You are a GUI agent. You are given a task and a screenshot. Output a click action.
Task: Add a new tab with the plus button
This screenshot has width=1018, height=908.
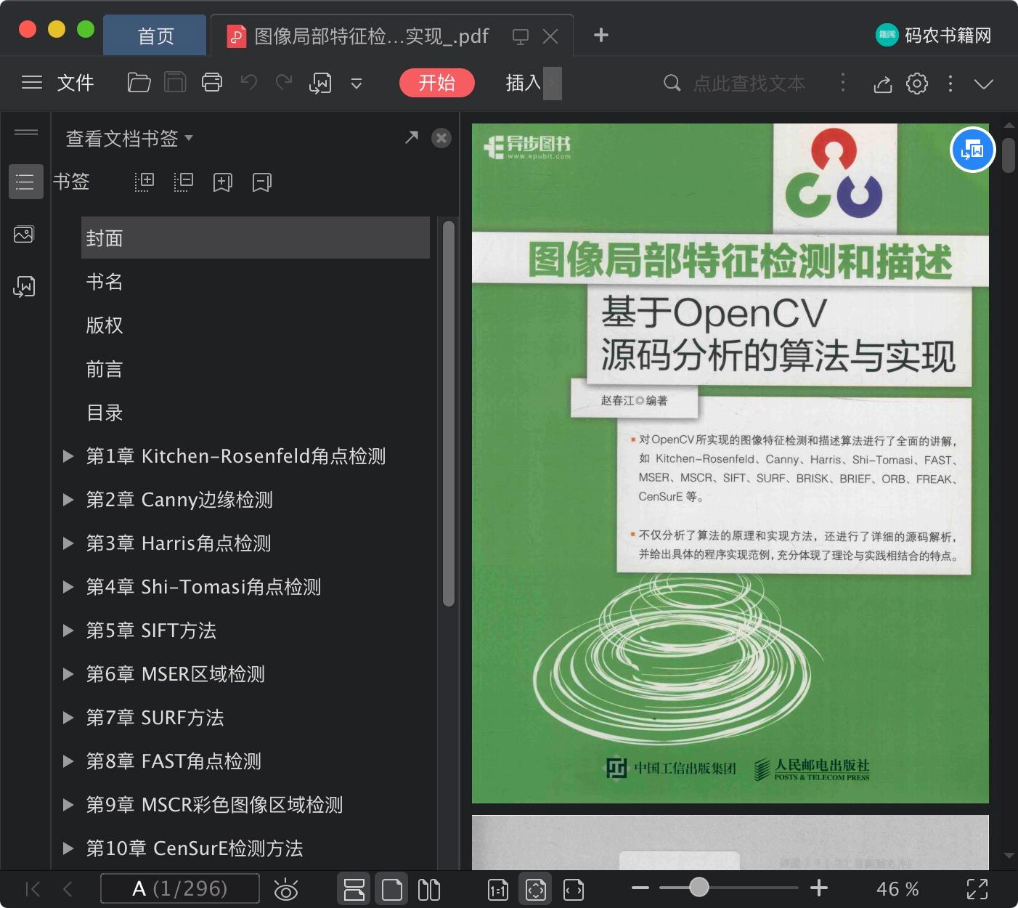pos(601,35)
